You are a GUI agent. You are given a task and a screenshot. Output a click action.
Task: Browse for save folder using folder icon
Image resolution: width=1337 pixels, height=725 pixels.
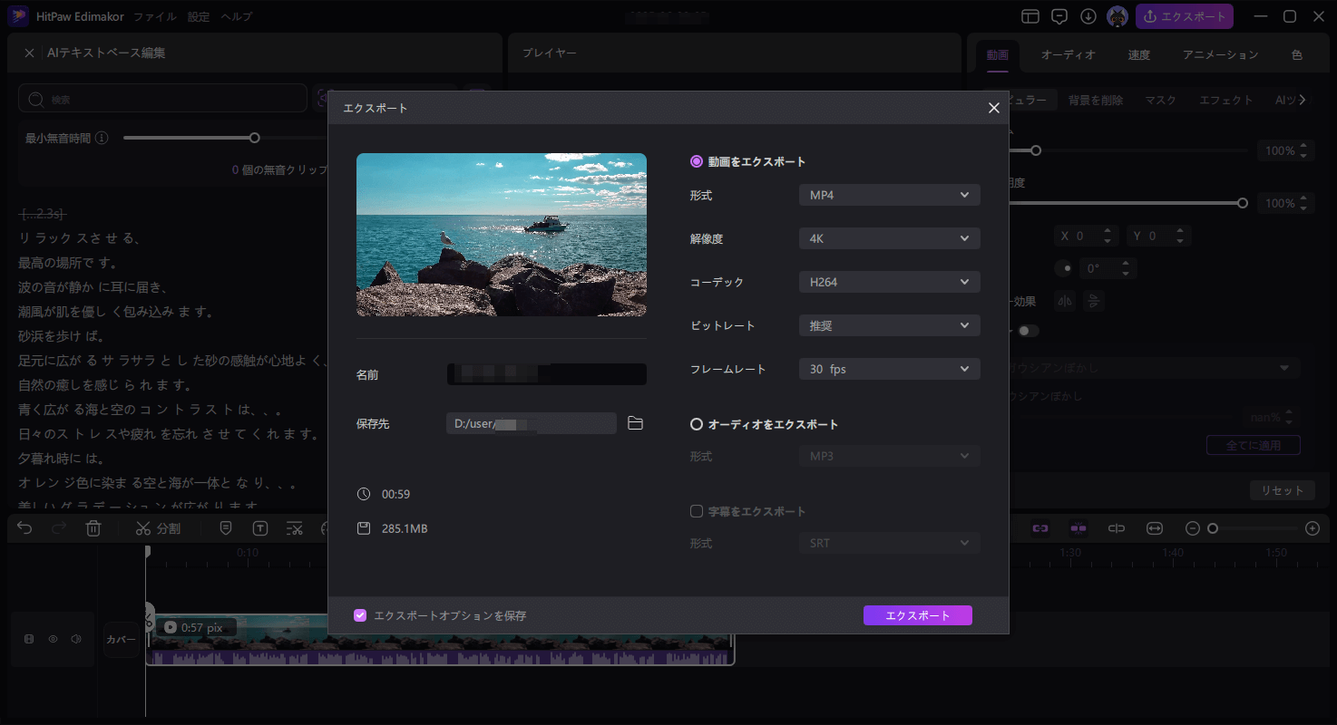point(635,423)
